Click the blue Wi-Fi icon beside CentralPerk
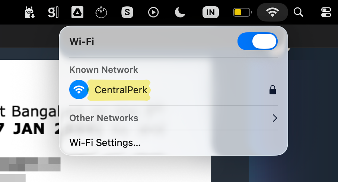338x182 pixels. click(79, 90)
